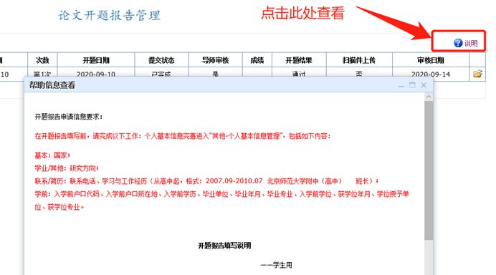
Task: Click the 帮助信息查看 dialog title bar
Action: coord(229,85)
